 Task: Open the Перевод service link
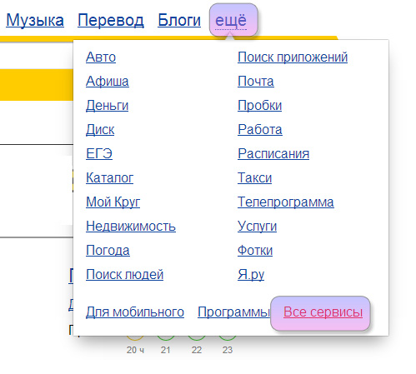[111, 21]
